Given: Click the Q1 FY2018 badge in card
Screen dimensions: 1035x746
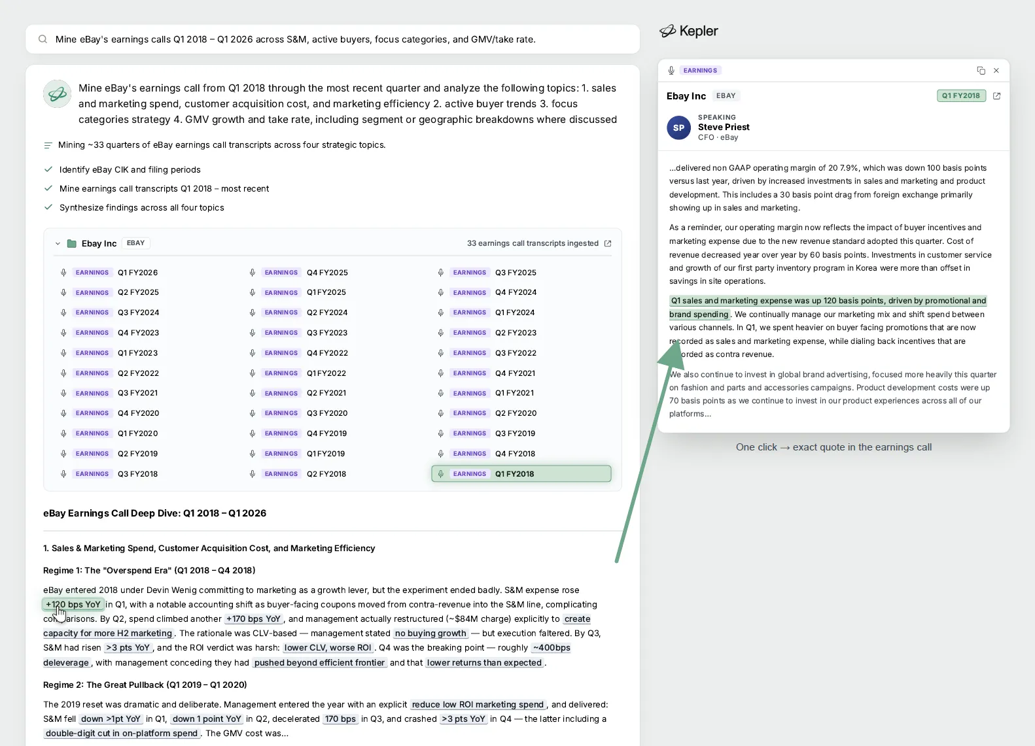Looking at the screenshot, I should tap(961, 96).
